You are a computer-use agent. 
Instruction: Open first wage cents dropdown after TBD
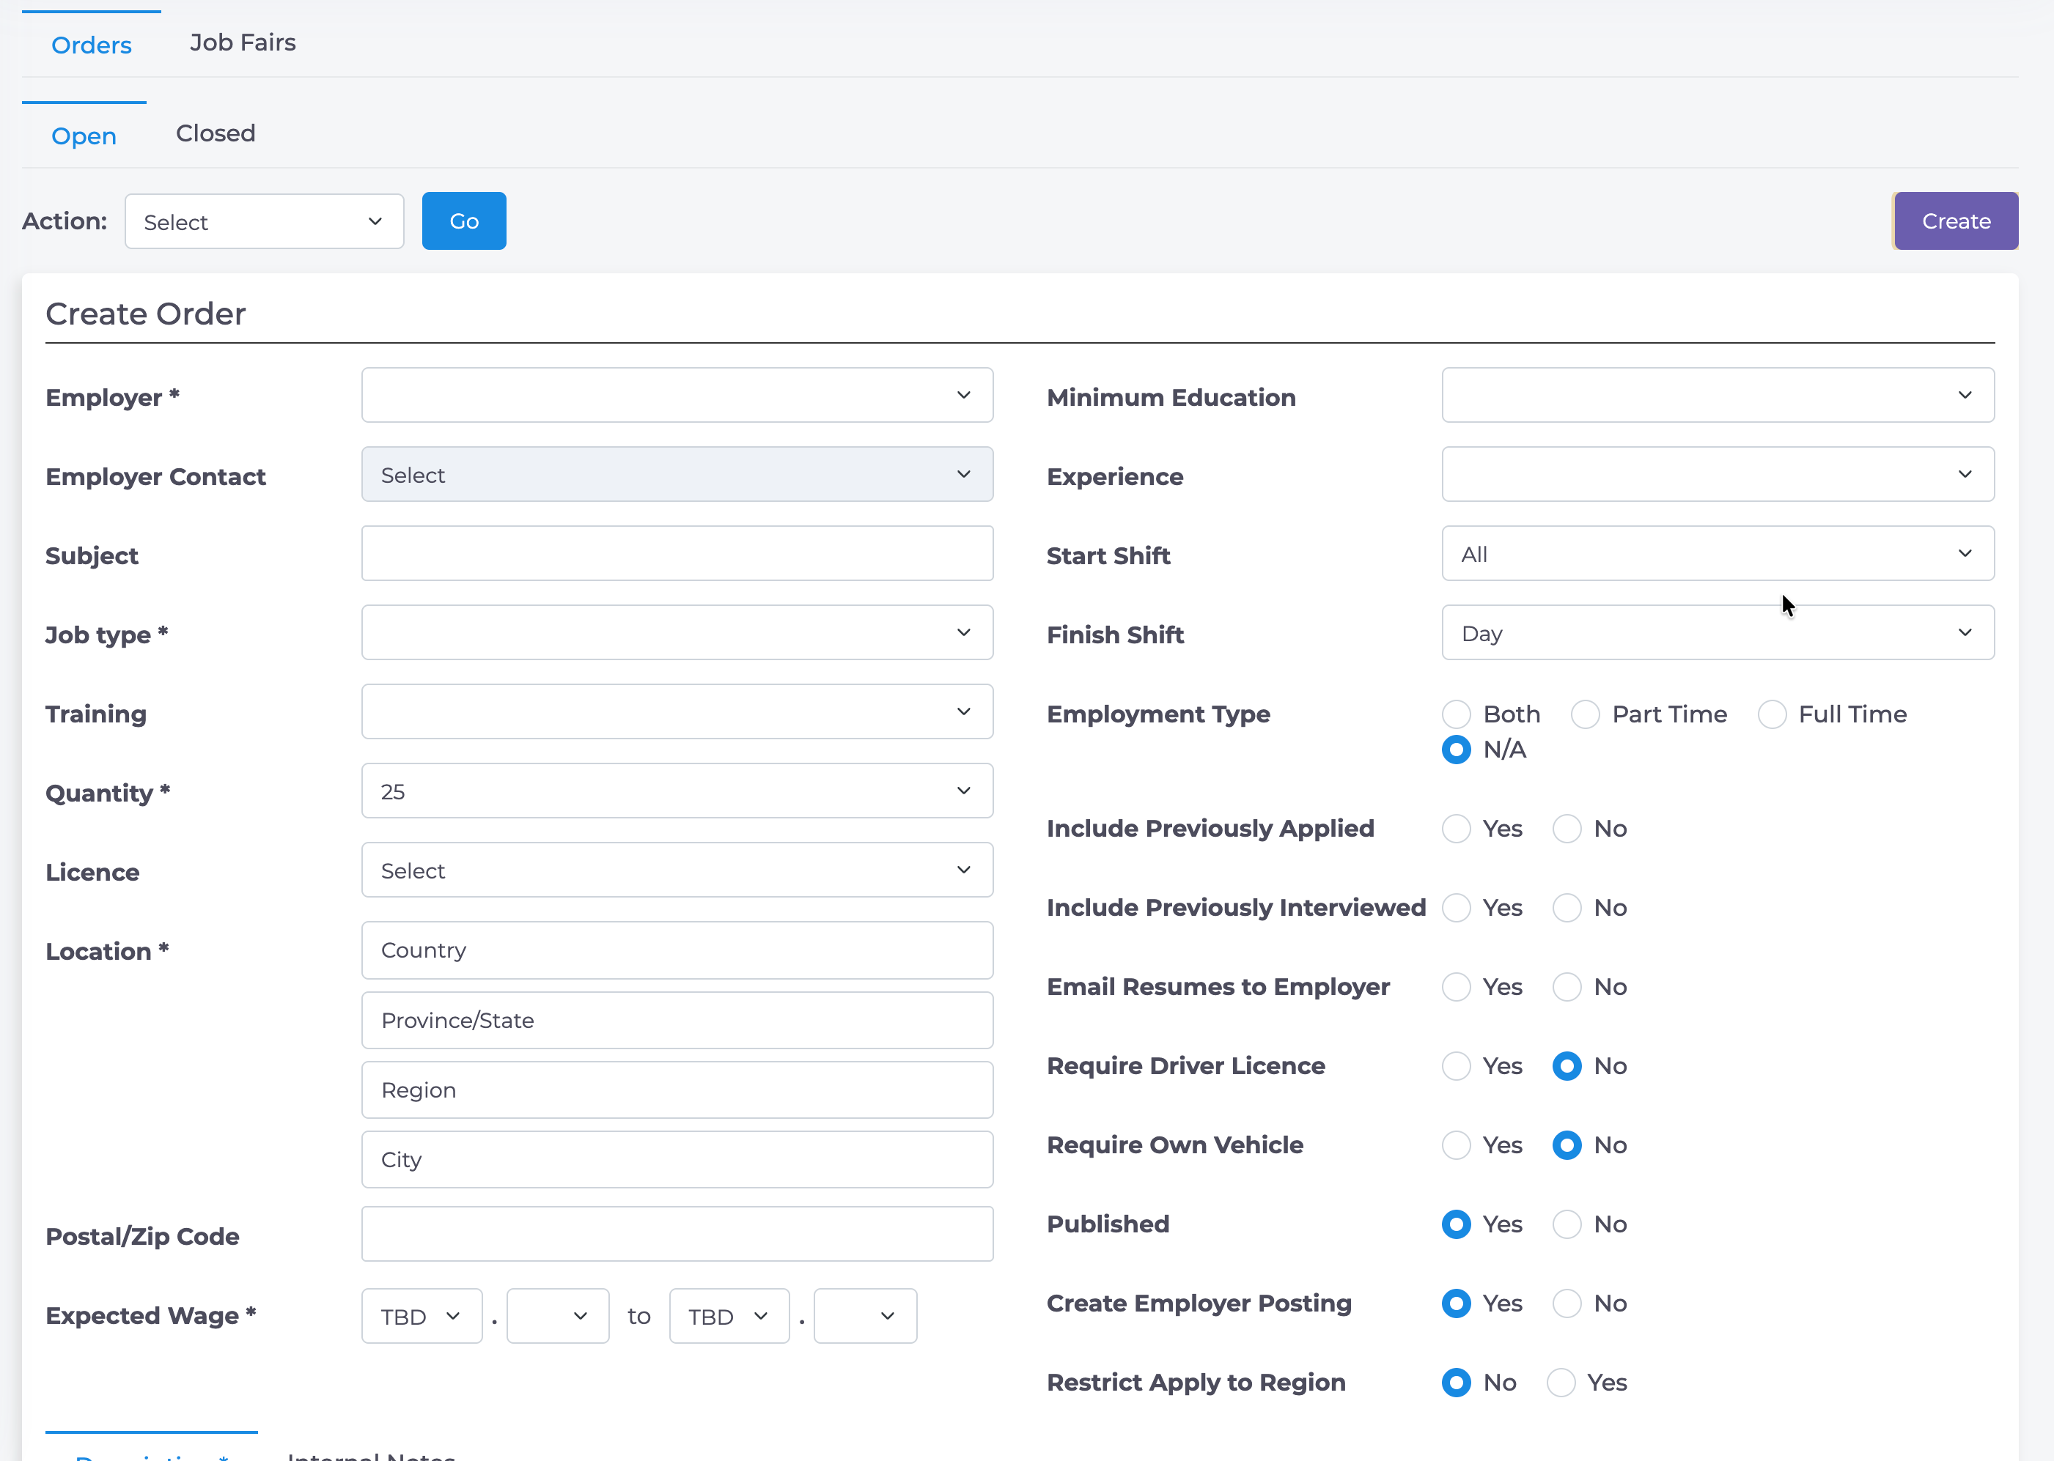tap(558, 1316)
